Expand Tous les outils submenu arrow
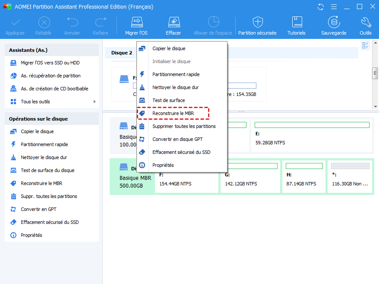379x284 pixels. (x=95, y=102)
